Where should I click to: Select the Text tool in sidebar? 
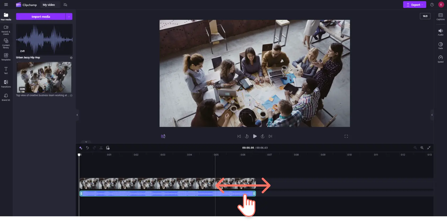coord(6,70)
